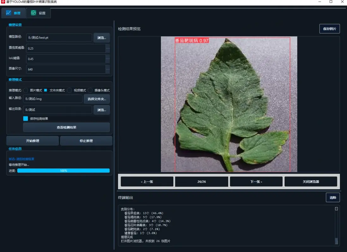Select 图片模式 radio button

(26, 90)
